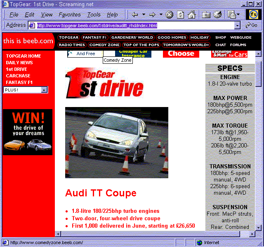Screen dimensions: 264x247
Task: Click the page icon in Address bar
Action: pyautogui.click(x=32, y=26)
